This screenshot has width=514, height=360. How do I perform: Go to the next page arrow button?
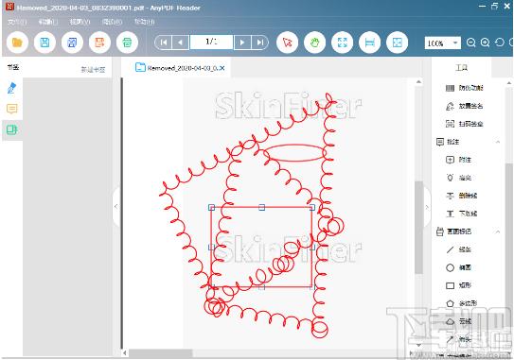tap(242, 43)
